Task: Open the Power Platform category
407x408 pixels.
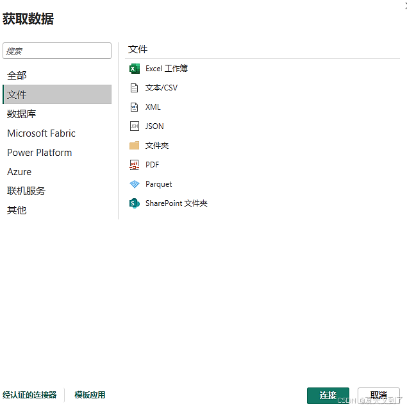Action: [x=57, y=153]
